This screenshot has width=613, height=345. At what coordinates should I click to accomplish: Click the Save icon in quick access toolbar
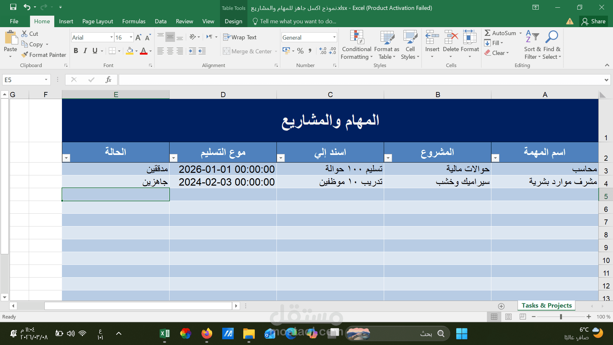tap(13, 7)
